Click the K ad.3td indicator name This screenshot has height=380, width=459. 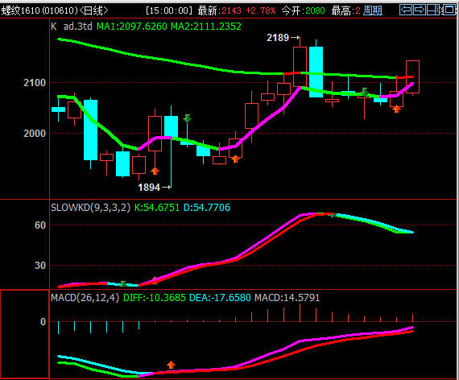click(x=72, y=27)
